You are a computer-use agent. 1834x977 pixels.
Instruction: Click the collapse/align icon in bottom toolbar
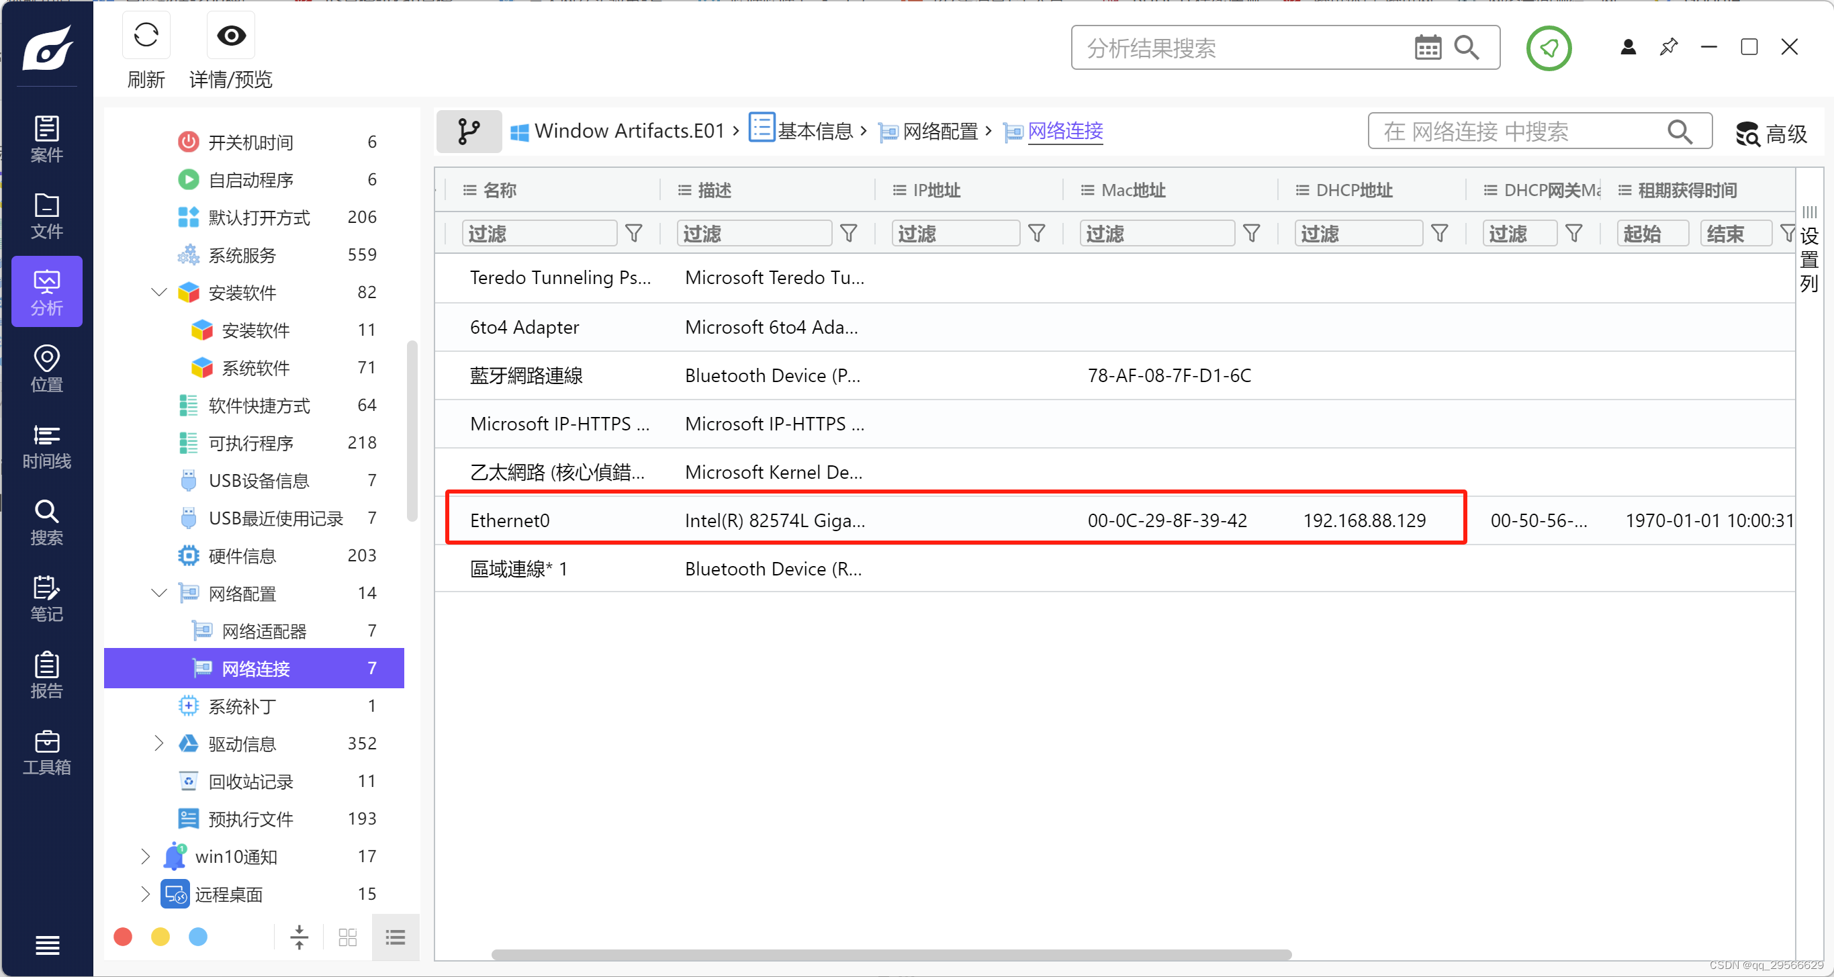click(x=299, y=937)
